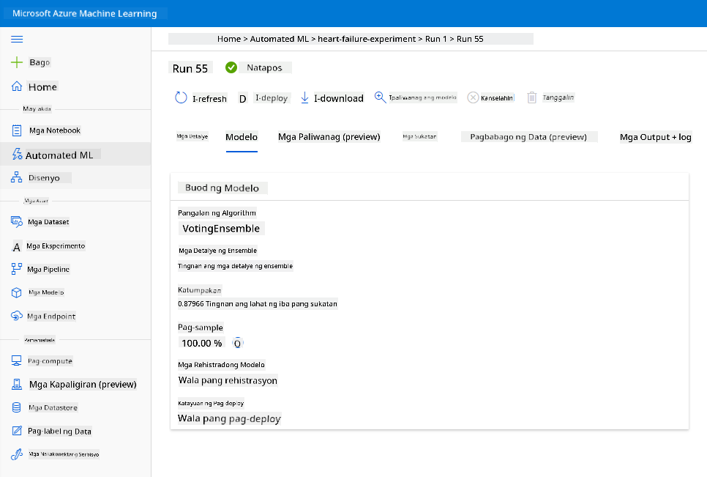Switch to the Mga Paliwanag (preview) tab
The width and height of the screenshot is (707, 477).
tap(329, 137)
